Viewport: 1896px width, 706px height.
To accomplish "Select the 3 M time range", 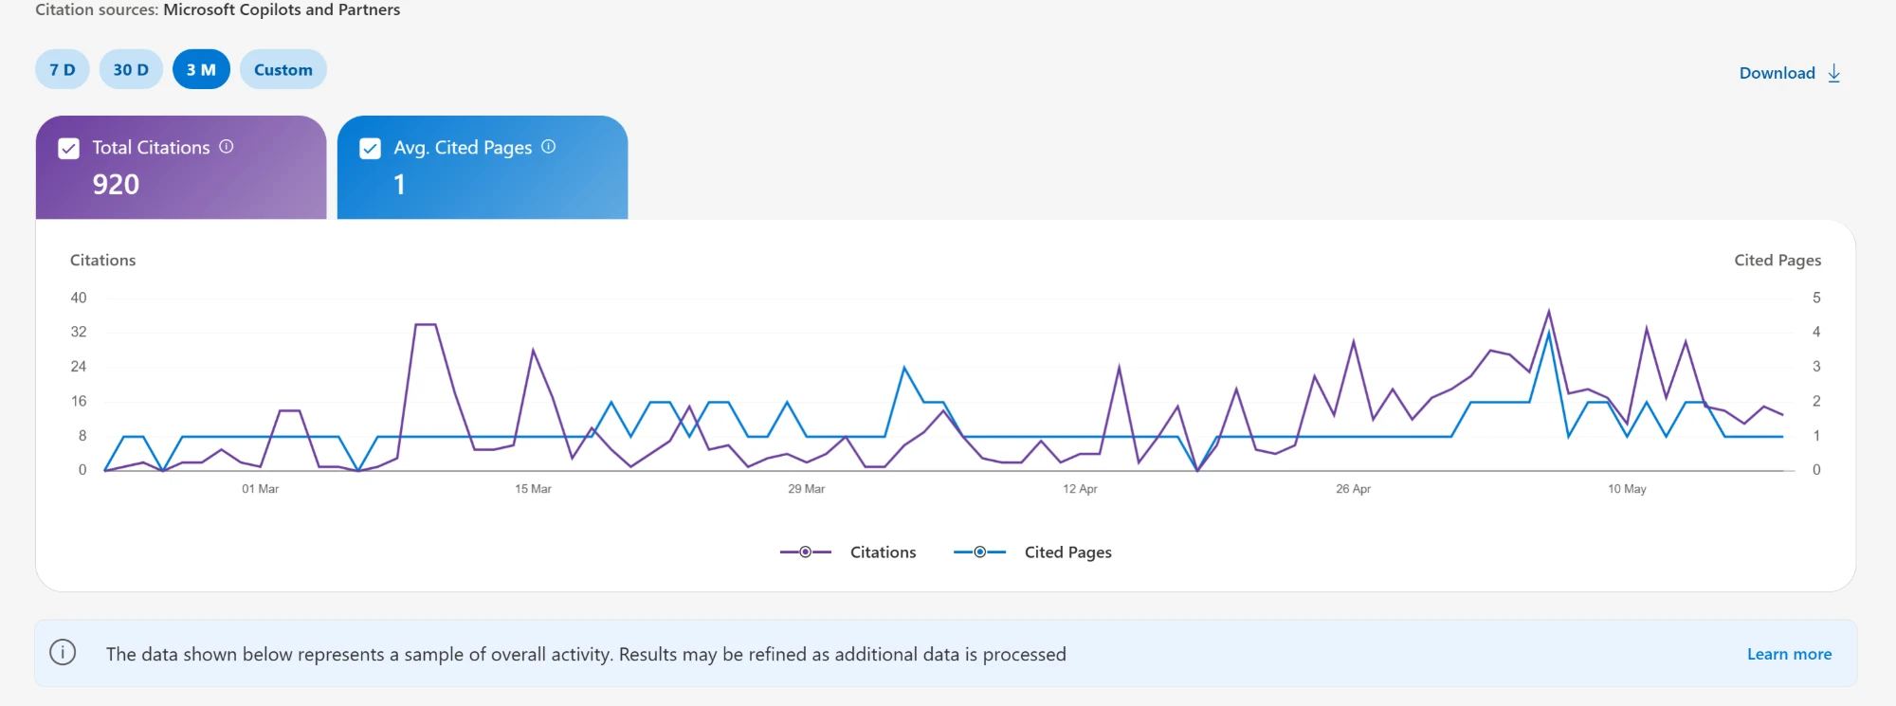I will coord(201,69).
